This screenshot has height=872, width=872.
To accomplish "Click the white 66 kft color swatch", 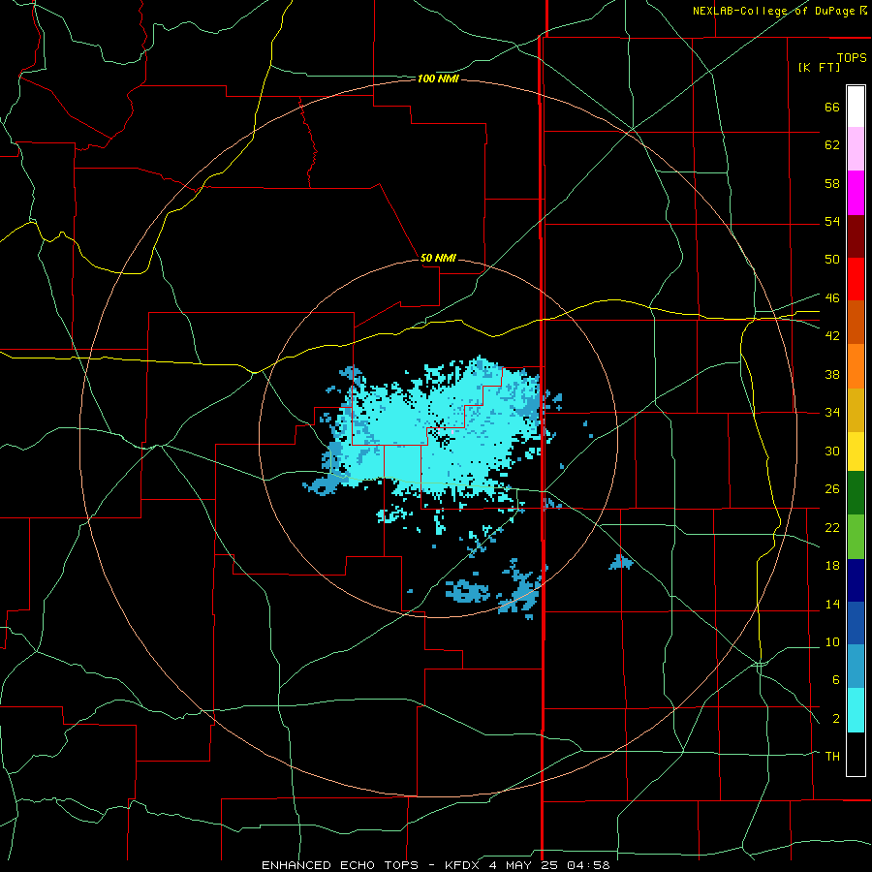I will (856, 107).
